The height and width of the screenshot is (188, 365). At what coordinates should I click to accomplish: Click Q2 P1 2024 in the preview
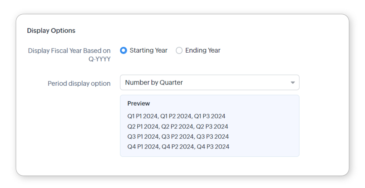[x=143, y=126]
